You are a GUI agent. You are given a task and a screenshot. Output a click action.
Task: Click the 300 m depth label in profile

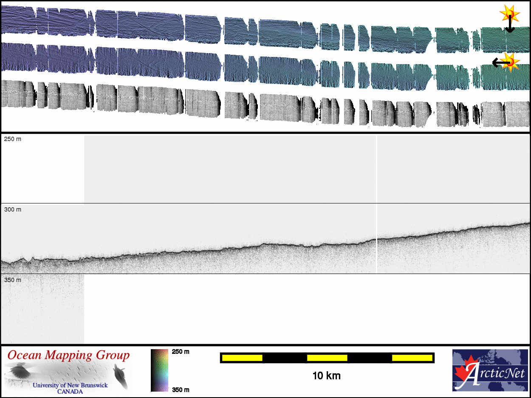(13, 209)
